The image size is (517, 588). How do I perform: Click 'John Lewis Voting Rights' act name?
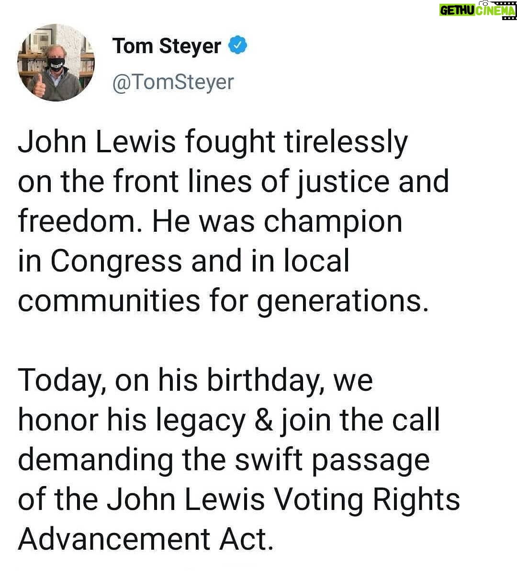click(282, 499)
